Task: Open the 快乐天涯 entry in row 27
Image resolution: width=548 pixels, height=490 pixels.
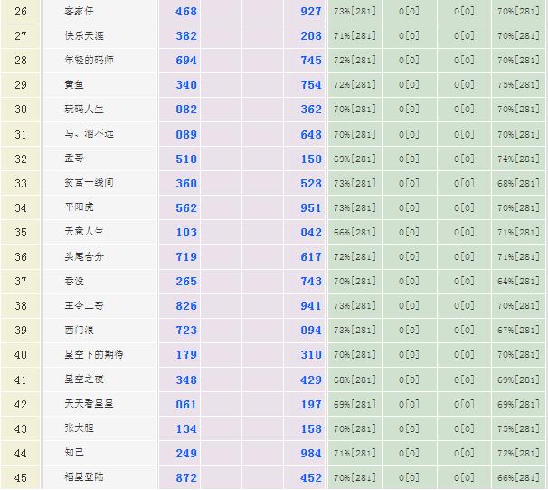Action: tap(83, 36)
